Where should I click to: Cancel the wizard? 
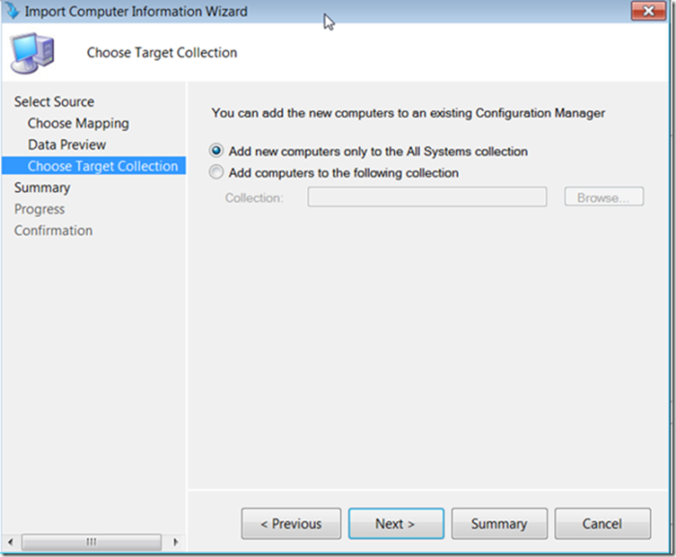click(603, 524)
